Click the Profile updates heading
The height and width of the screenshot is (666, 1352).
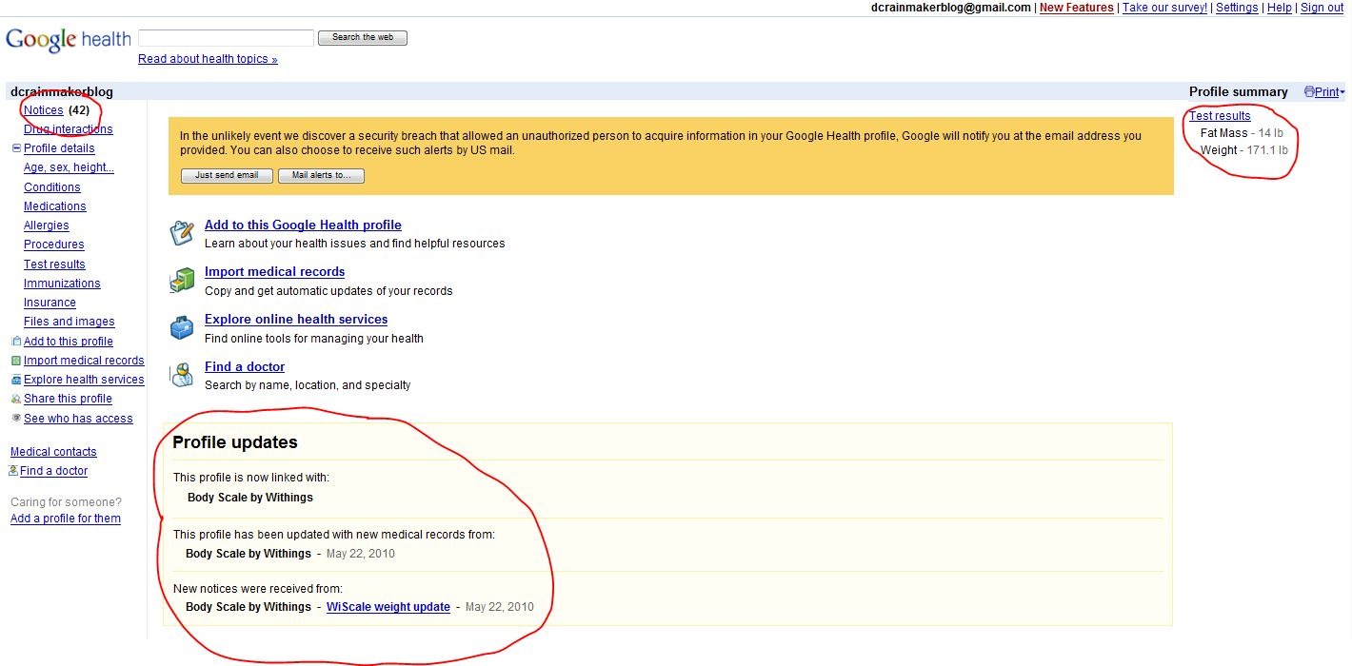(235, 442)
